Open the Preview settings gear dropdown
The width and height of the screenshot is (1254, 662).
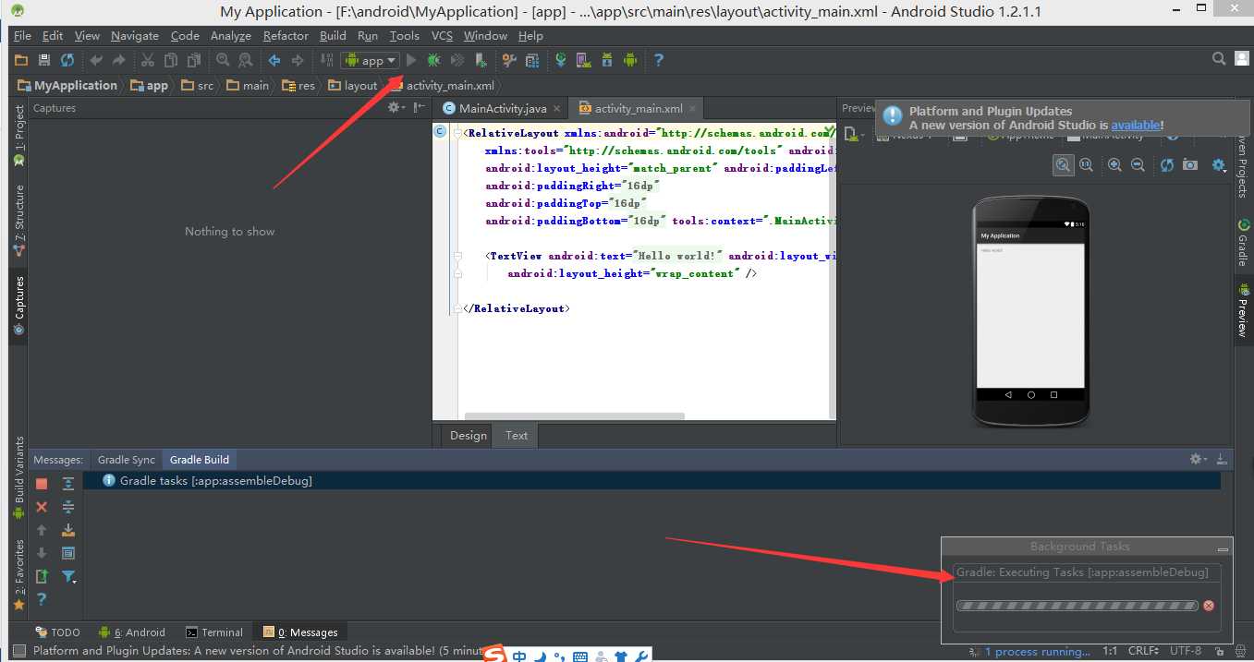click(1219, 165)
